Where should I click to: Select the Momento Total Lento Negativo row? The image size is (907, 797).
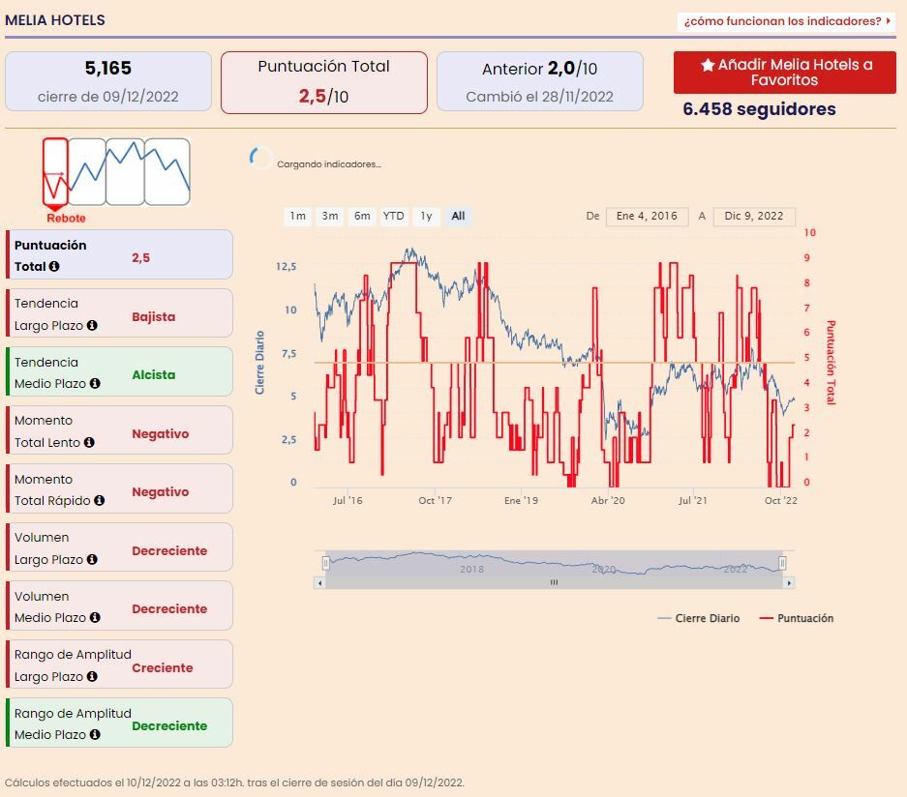click(119, 430)
